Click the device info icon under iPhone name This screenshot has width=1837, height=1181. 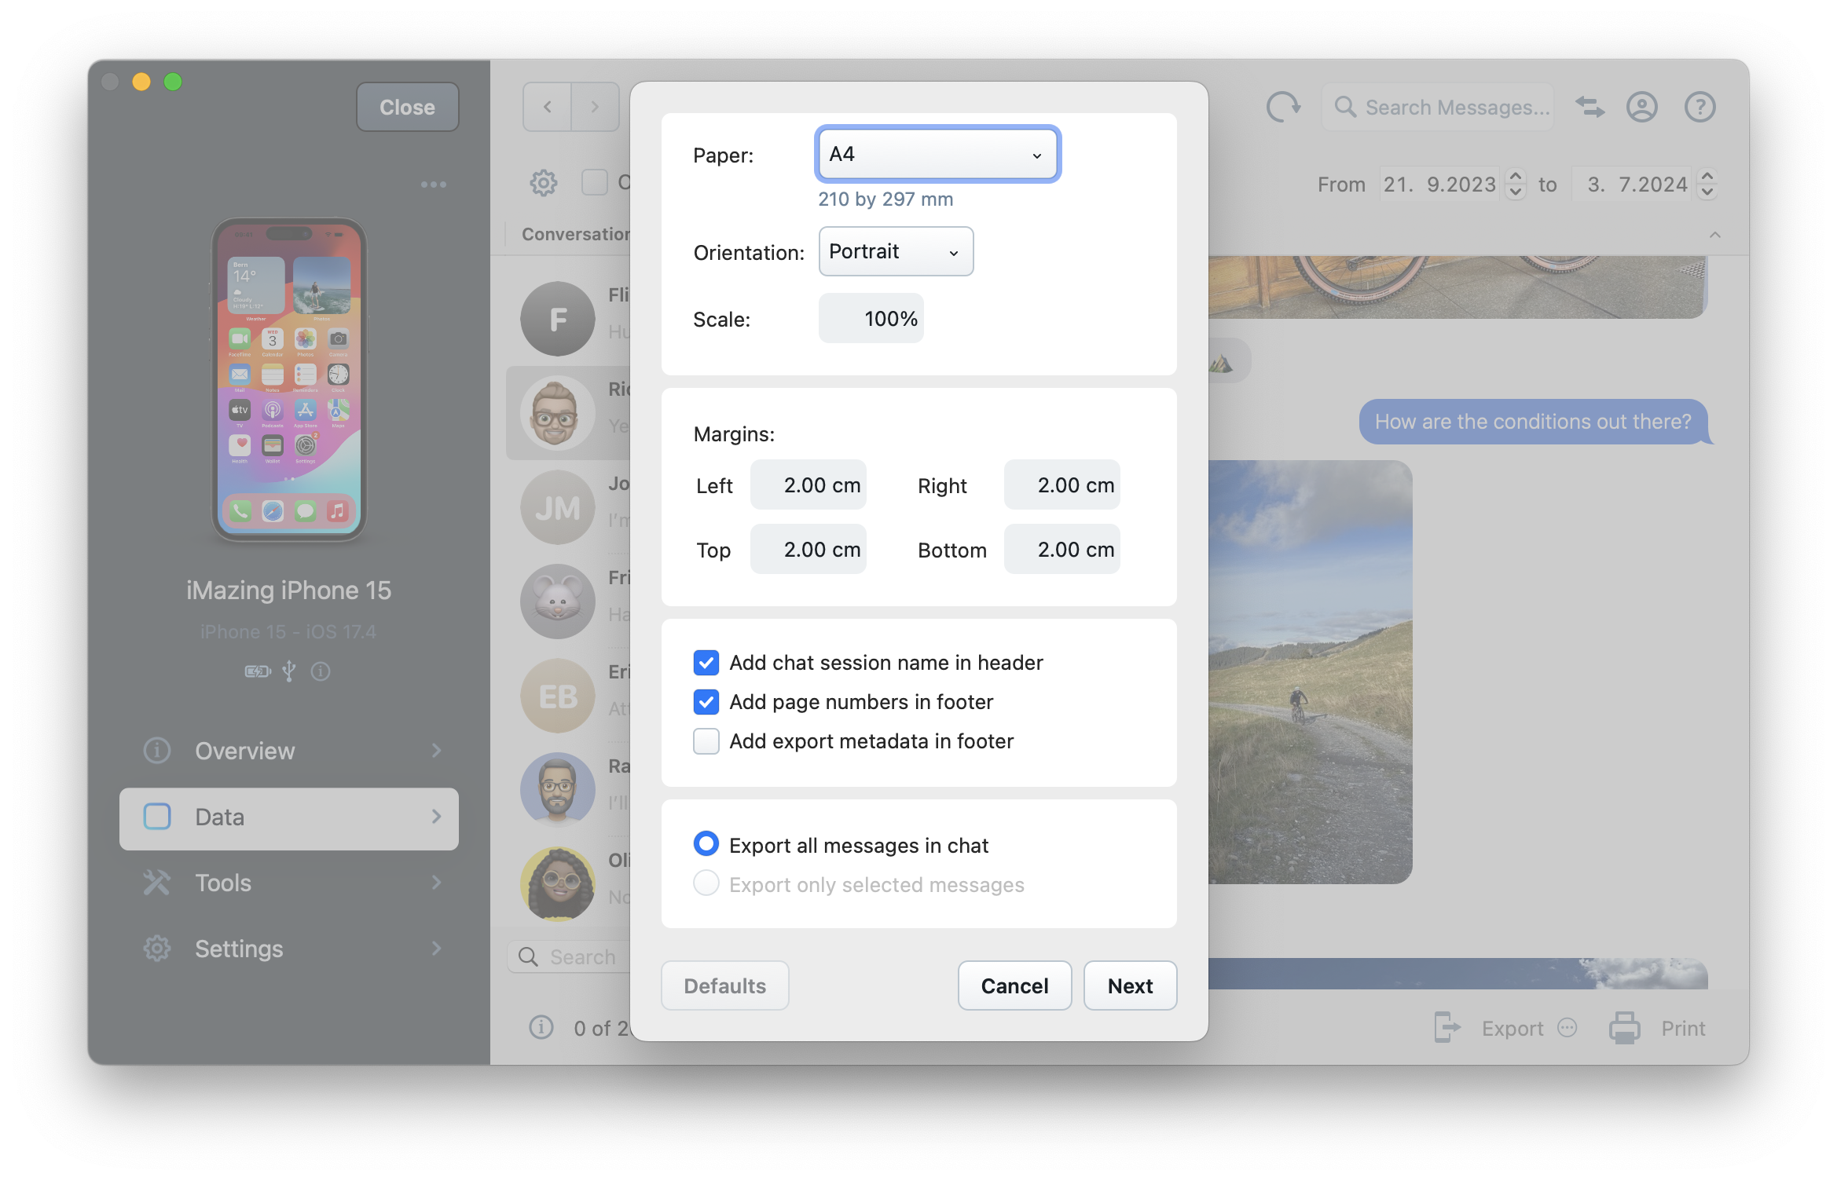click(320, 671)
